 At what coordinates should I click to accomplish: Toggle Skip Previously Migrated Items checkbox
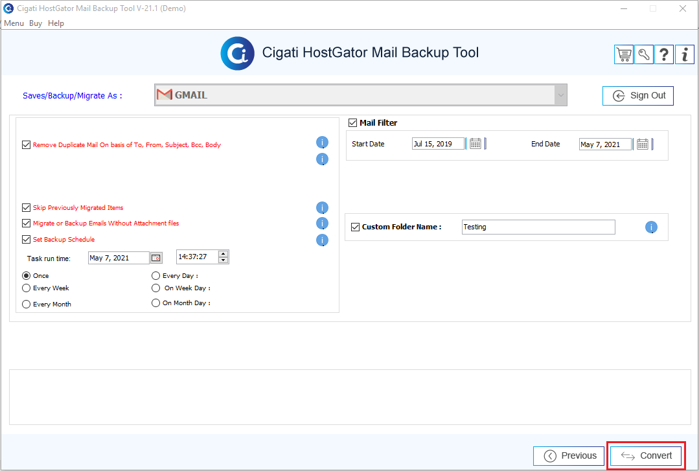[x=27, y=208]
